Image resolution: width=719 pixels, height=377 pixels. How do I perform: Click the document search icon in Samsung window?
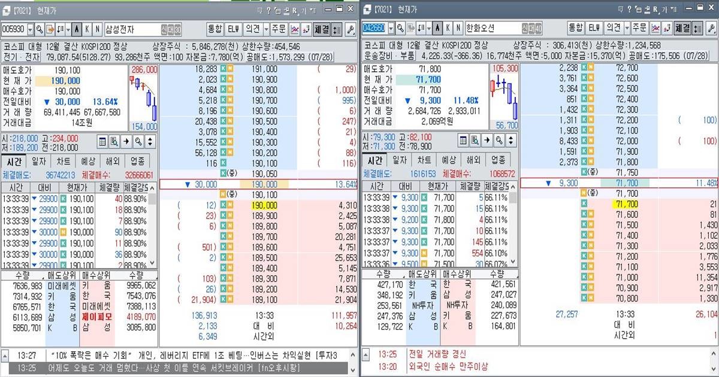(x=114, y=141)
